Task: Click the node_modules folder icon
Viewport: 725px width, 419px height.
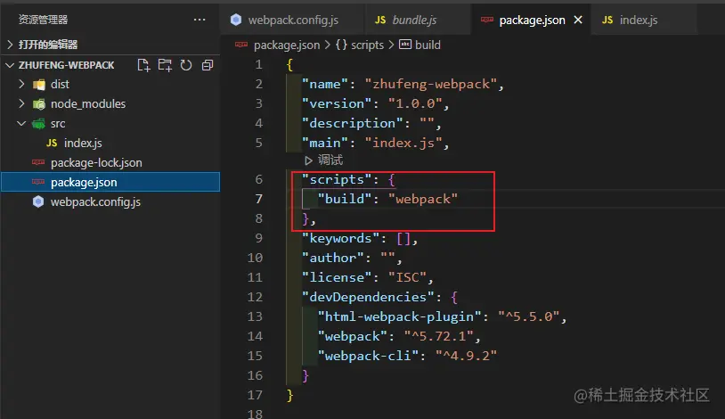Action: pos(39,104)
